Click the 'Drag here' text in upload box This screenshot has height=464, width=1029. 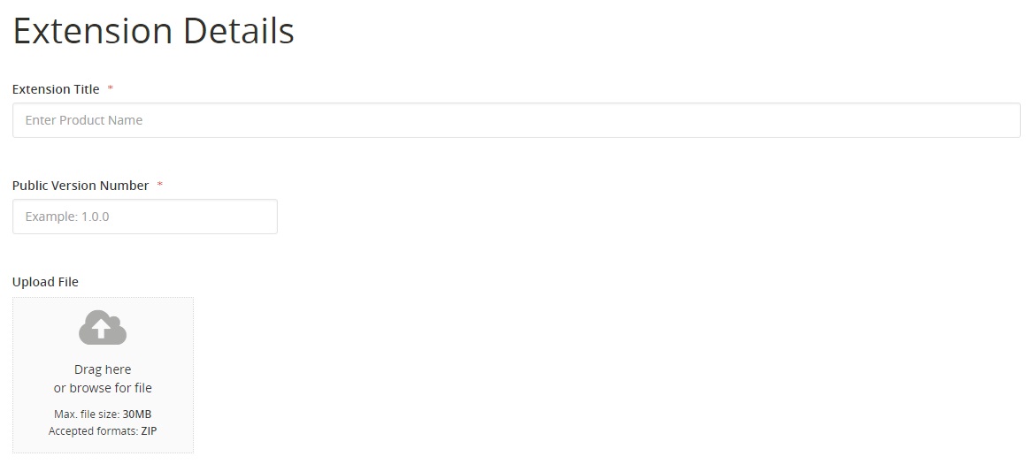[x=103, y=369]
